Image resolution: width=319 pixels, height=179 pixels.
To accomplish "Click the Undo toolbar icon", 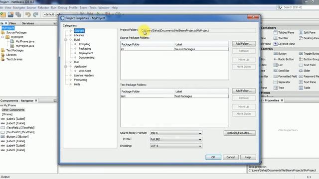I will coord(28,14).
